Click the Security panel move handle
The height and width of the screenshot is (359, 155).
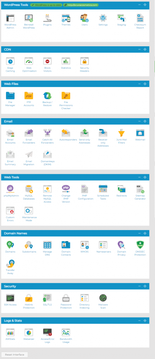[145, 286]
